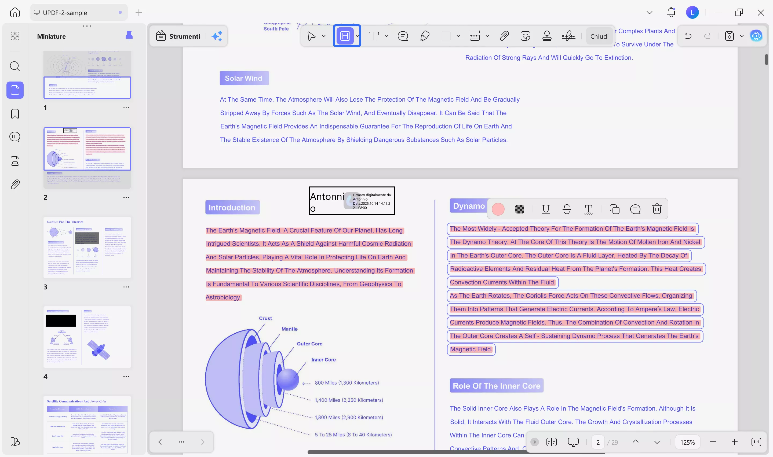
Task: Click the Chiudi button
Action: [599, 36]
